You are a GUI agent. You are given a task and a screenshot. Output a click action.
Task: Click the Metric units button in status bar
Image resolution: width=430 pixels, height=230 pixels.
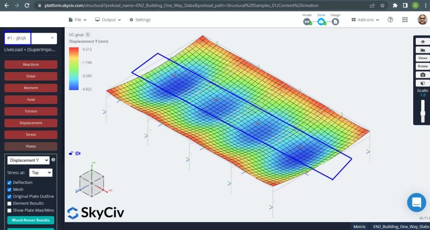point(359,227)
